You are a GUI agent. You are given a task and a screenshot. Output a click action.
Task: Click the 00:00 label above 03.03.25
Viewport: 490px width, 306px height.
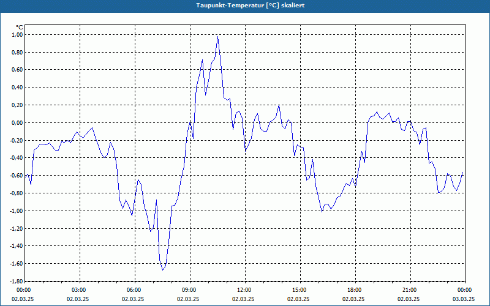[x=464, y=290]
